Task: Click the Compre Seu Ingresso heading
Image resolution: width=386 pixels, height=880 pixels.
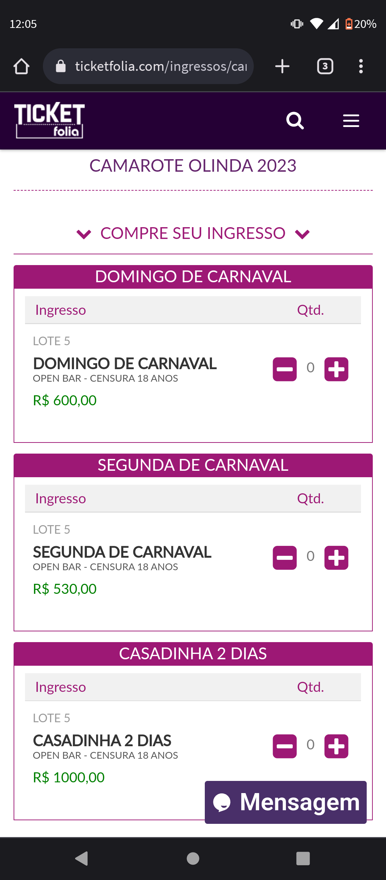Action: coord(193,233)
